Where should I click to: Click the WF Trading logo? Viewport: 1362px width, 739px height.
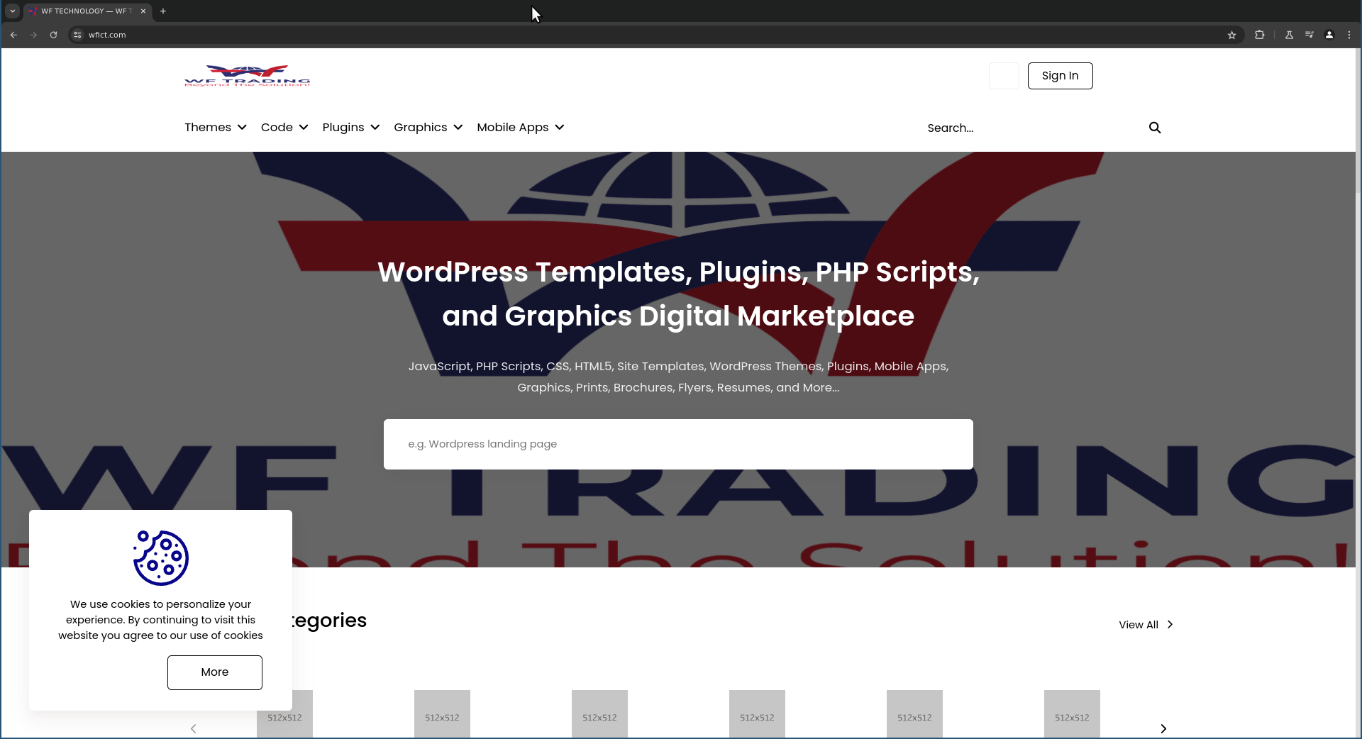pos(247,76)
